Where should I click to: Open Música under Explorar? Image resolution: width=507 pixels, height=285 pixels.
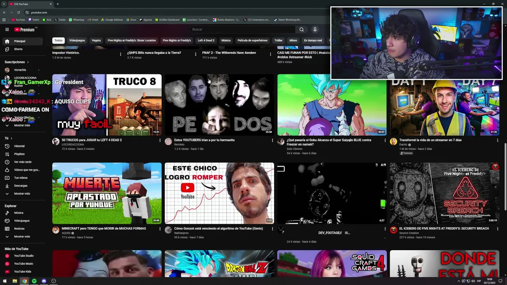point(19,213)
